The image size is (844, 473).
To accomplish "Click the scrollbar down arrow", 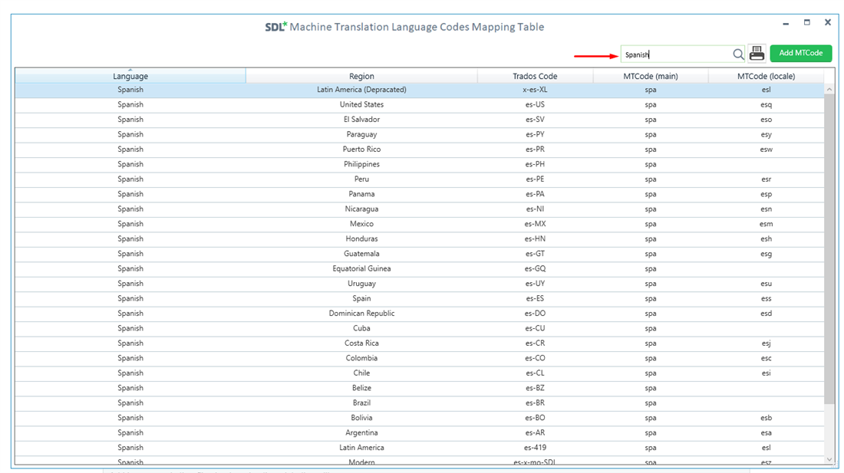I will pos(829,459).
